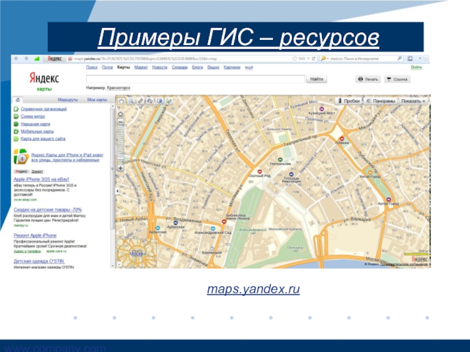This screenshot has width=470, height=352.
Task: Click the Кузнецкий Мост metro station marker
Action: tap(321, 109)
